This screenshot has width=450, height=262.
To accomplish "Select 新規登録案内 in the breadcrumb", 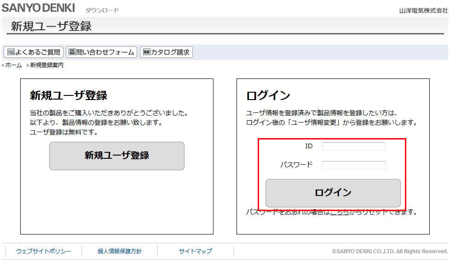I will pos(47,65).
